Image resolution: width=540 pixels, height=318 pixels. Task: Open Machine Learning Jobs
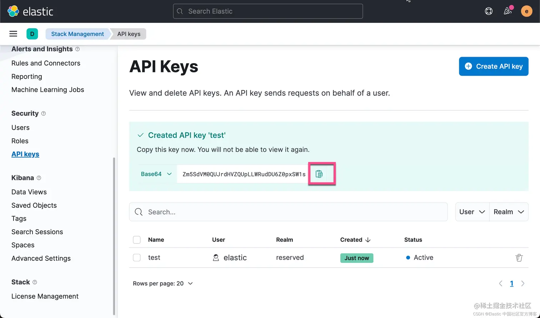(x=48, y=89)
